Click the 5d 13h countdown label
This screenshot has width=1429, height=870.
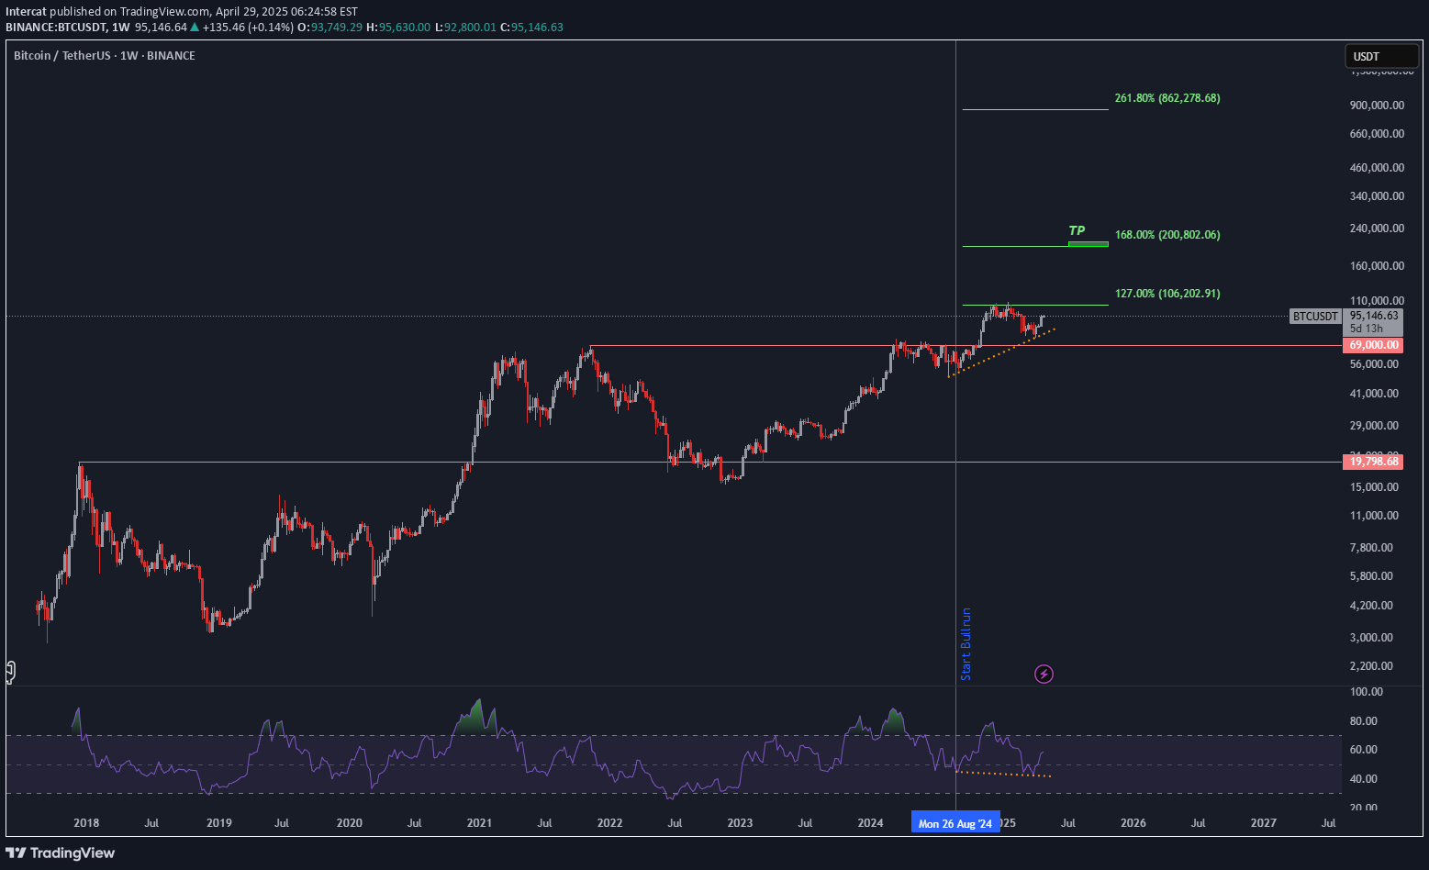point(1367,329)
